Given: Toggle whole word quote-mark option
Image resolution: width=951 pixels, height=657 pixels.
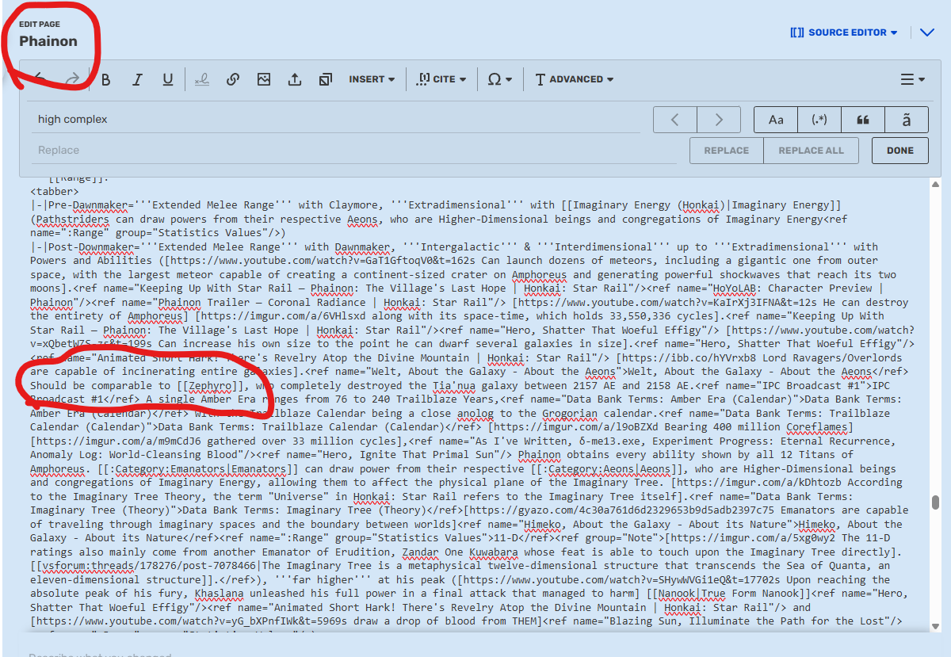Looking at the screenshot, I should click(863, 120).
